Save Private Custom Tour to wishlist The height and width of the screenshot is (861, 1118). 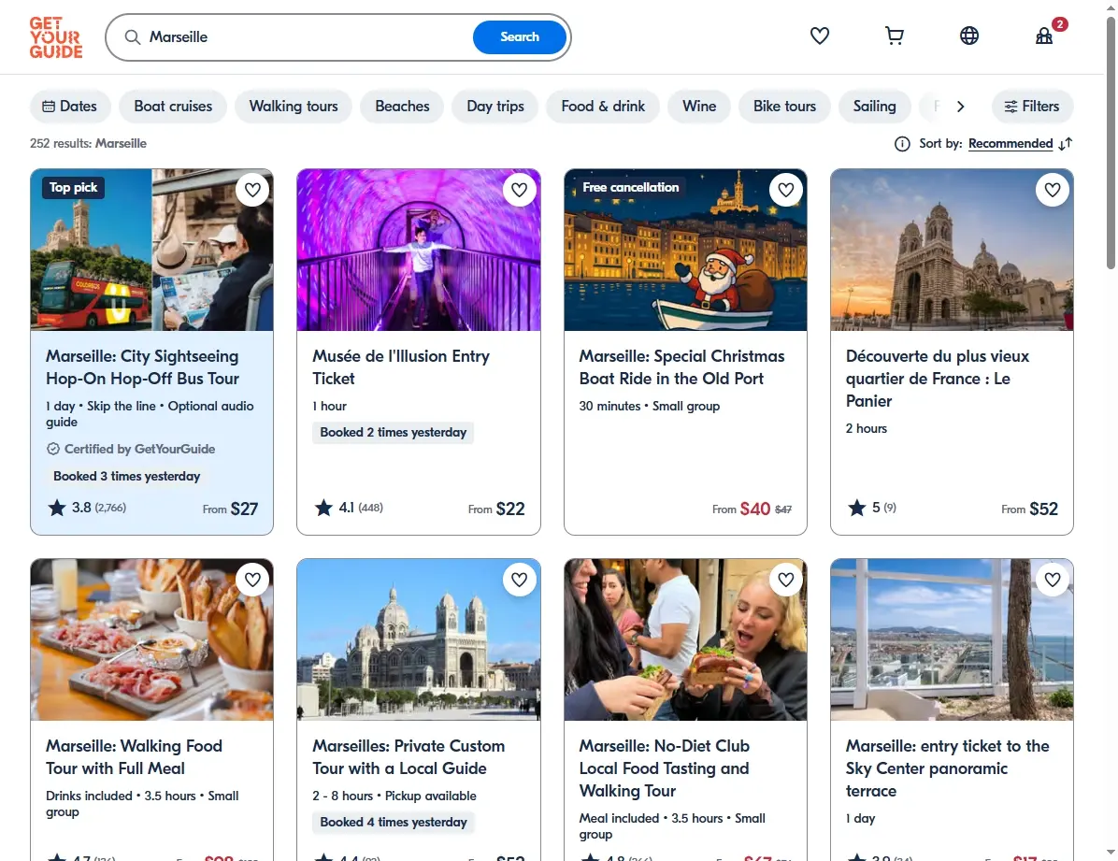519,580
